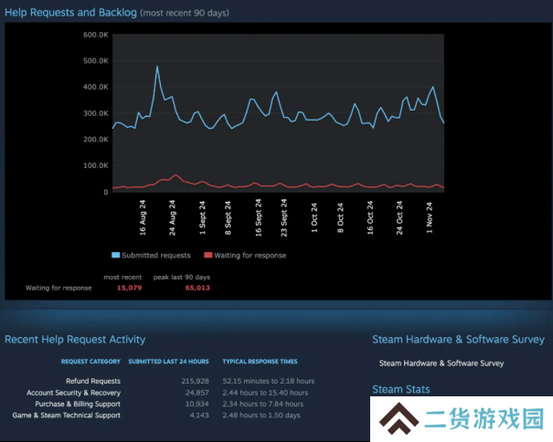Click the SUBMITTED LAST 24 HOURS column header
Viewport: 553px width, 442px height.
[x=168, y=362]
